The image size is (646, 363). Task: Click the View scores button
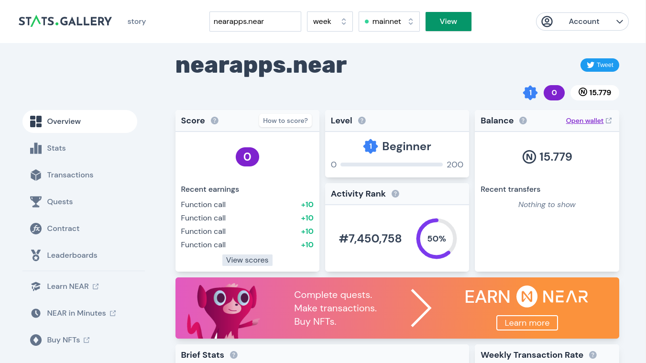[247, 260]
